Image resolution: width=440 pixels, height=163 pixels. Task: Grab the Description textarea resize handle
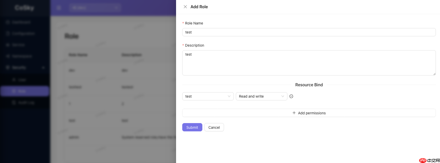point(434,74)
